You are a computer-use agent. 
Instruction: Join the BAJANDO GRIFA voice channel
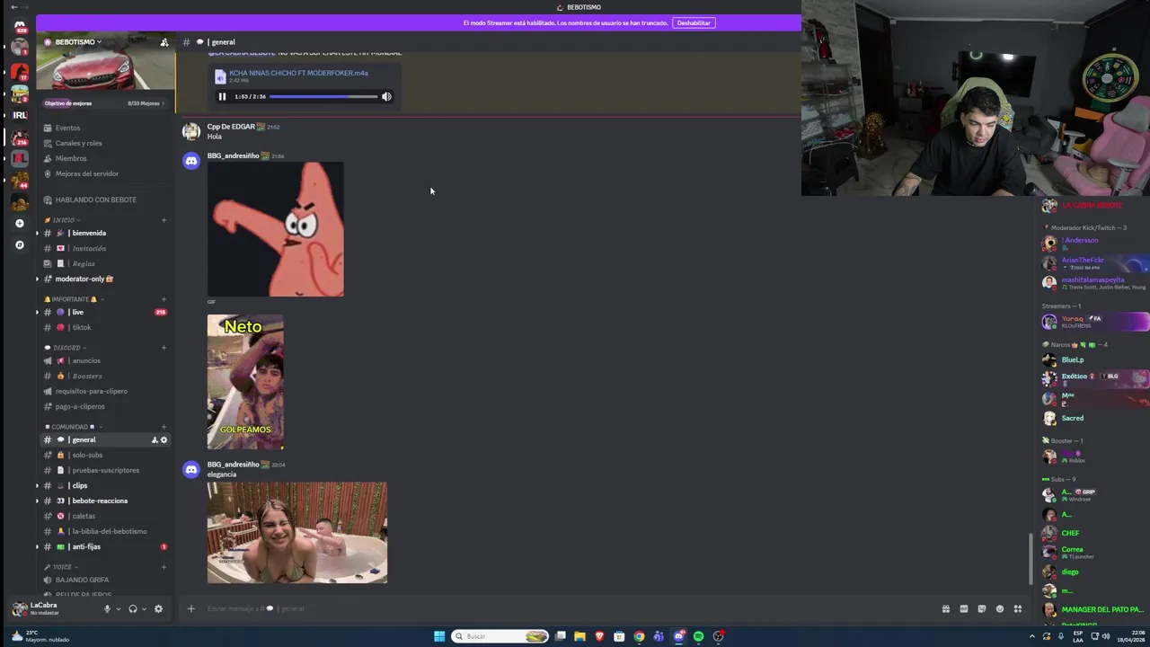click(106, 580)
